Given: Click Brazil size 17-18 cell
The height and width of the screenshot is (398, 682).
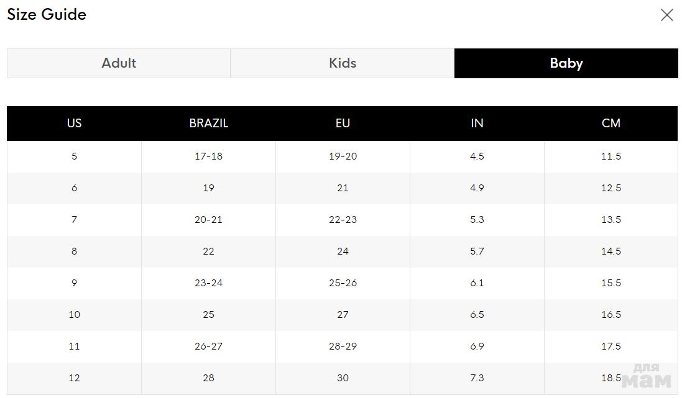Looking at the screenshot, I should 208,156.
